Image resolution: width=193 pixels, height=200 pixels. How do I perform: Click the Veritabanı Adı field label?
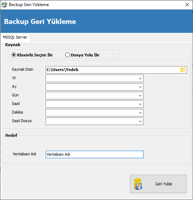pos(25,154)
